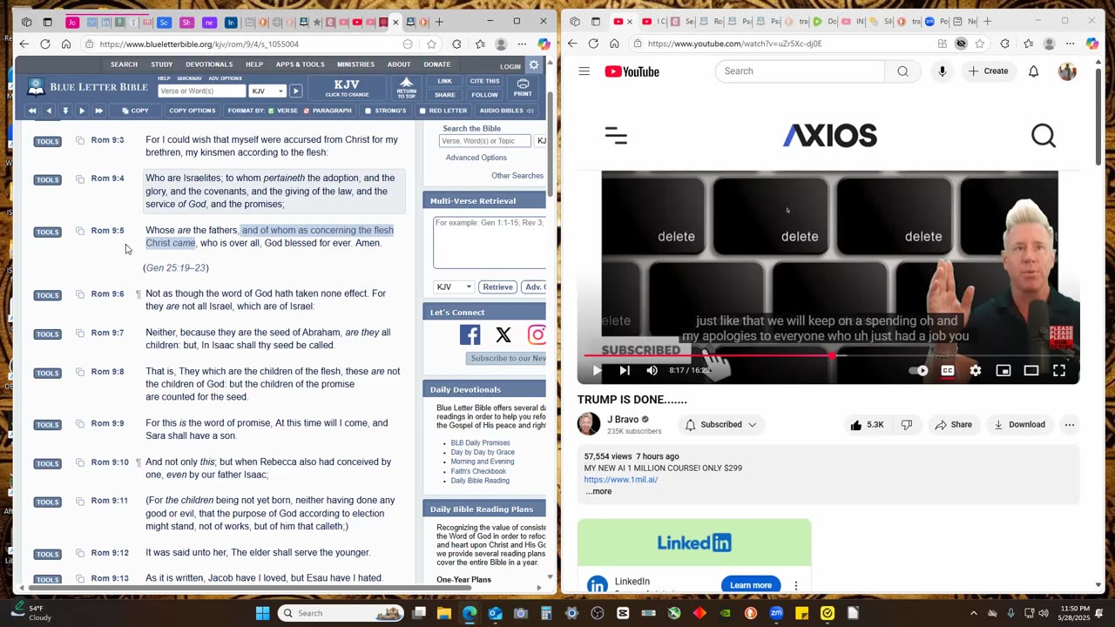Enter fullscreen on the video player
The width and height of the screenshot is (1115, 627).
[x=1059, y=370]
